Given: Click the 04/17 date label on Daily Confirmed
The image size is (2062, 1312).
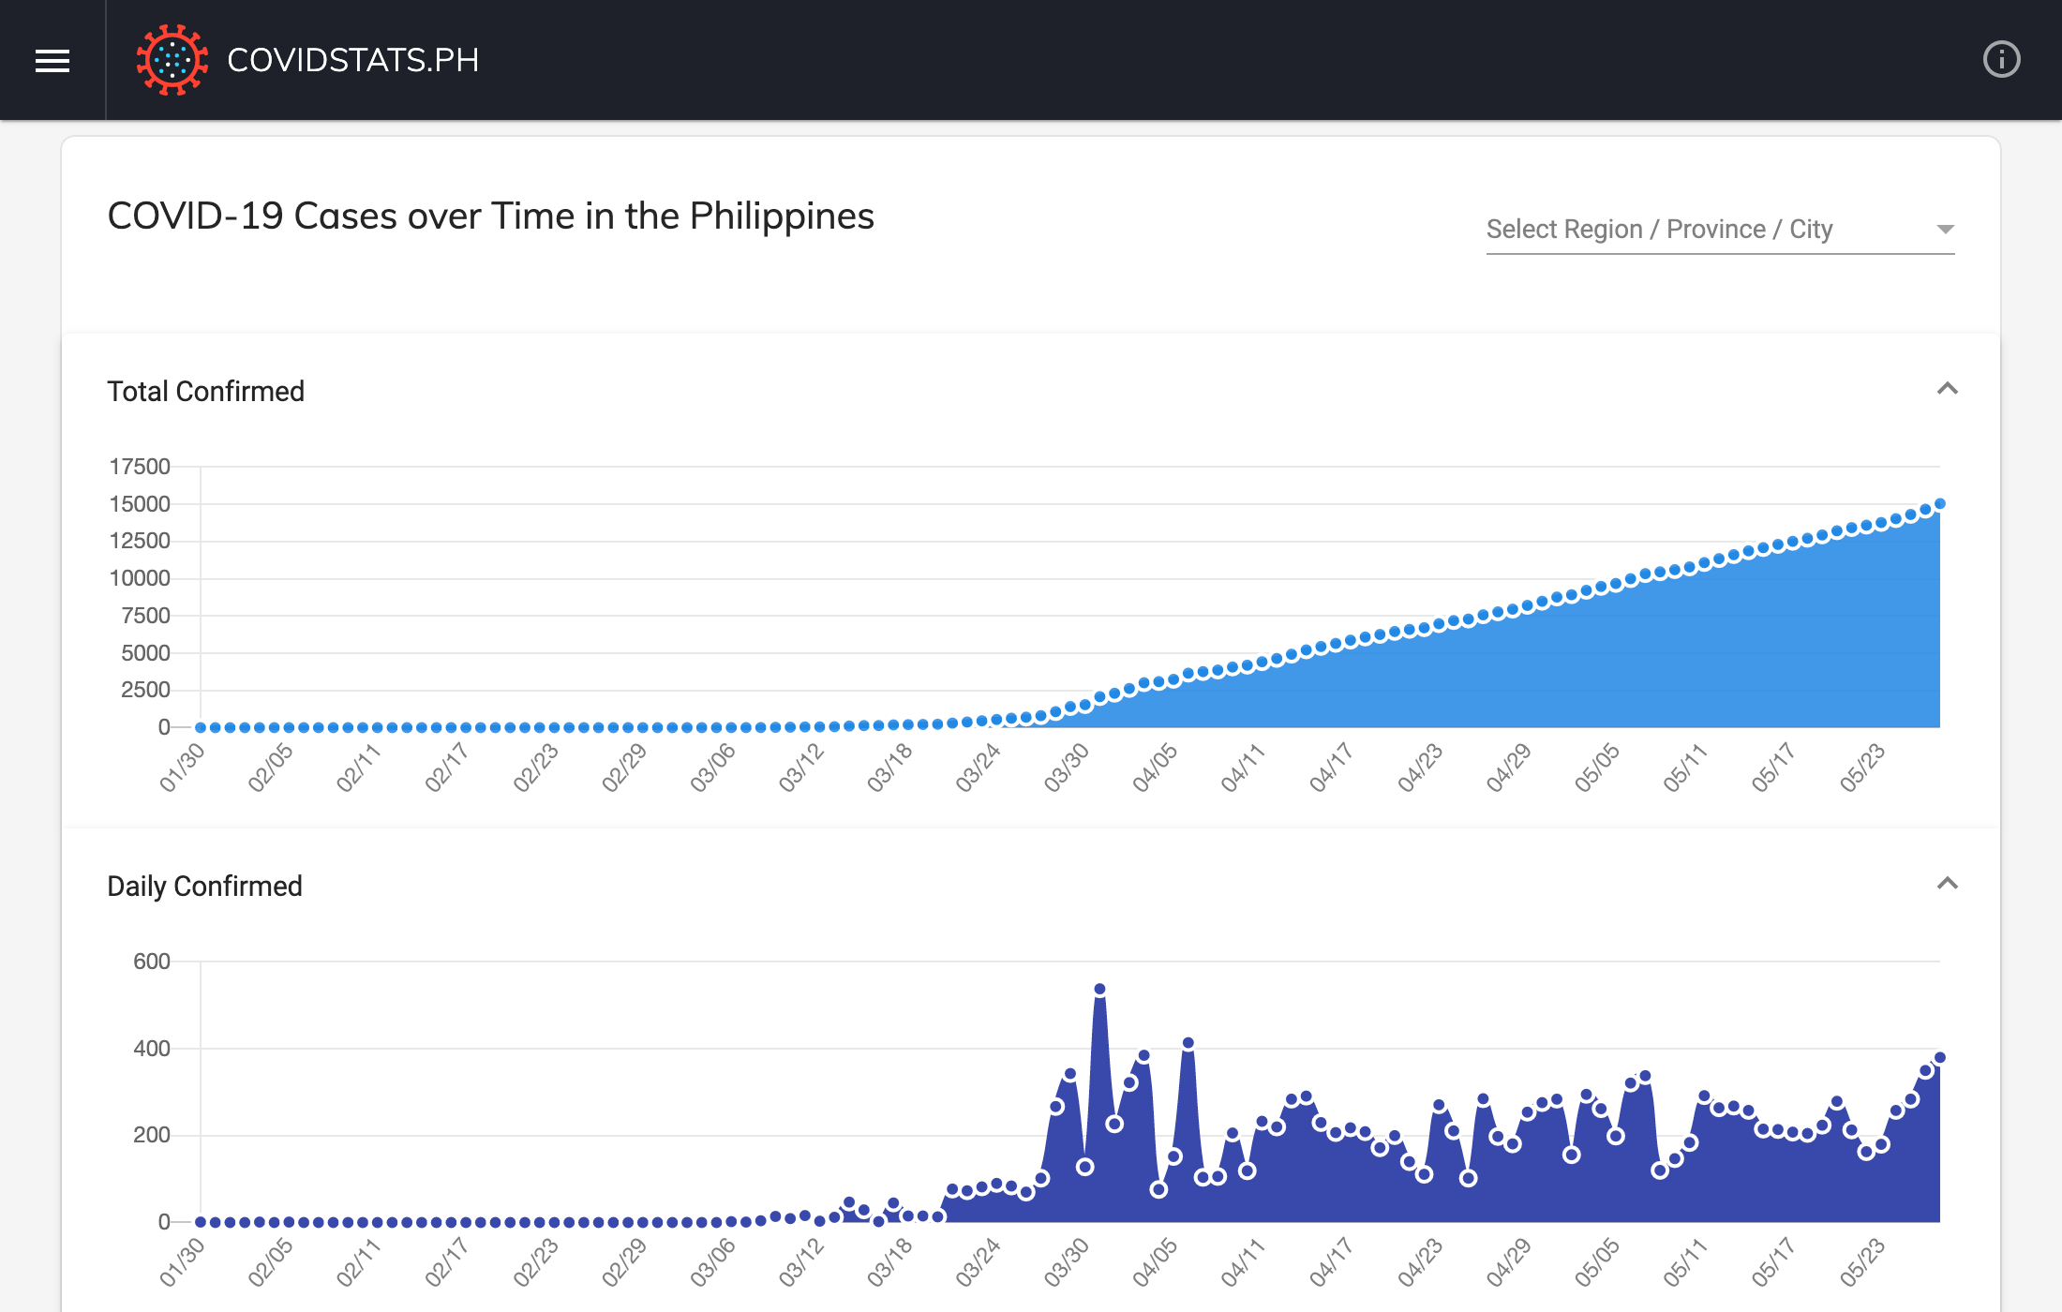Looking at the screenshot, I should click(1333, 1262).
